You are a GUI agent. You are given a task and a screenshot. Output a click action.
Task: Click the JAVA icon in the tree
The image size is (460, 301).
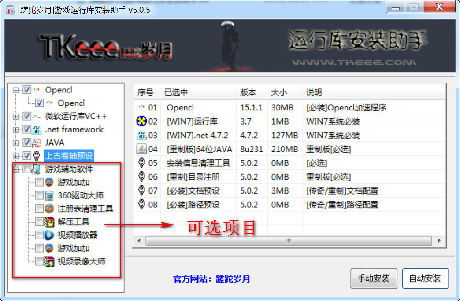pyautogui.click(x=37, y=143)
